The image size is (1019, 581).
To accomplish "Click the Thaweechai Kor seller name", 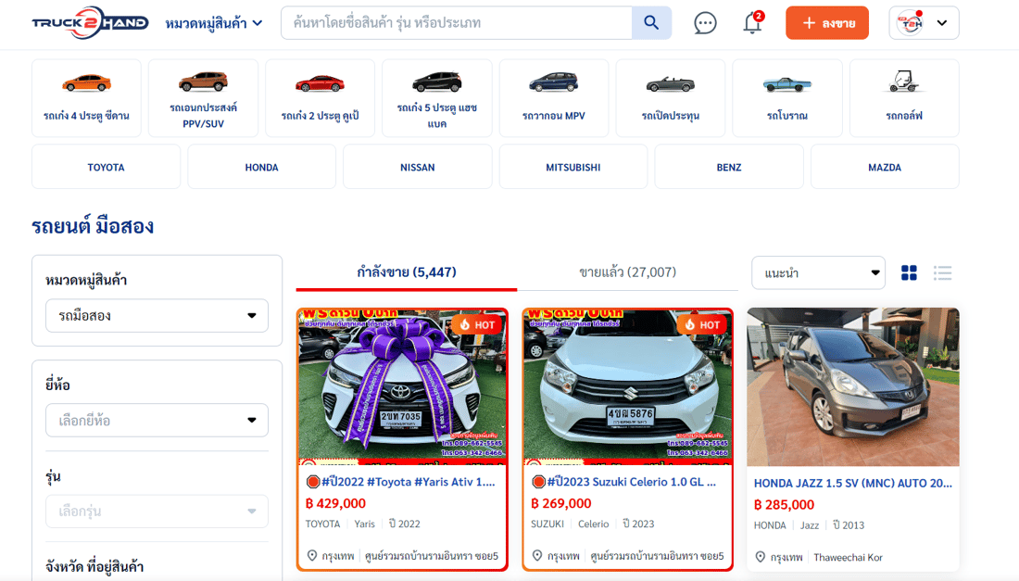I will click(x=848, y=558).
